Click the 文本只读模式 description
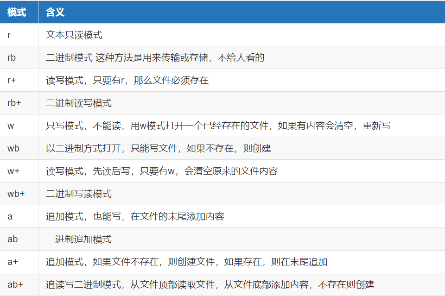 pos(74,35)
